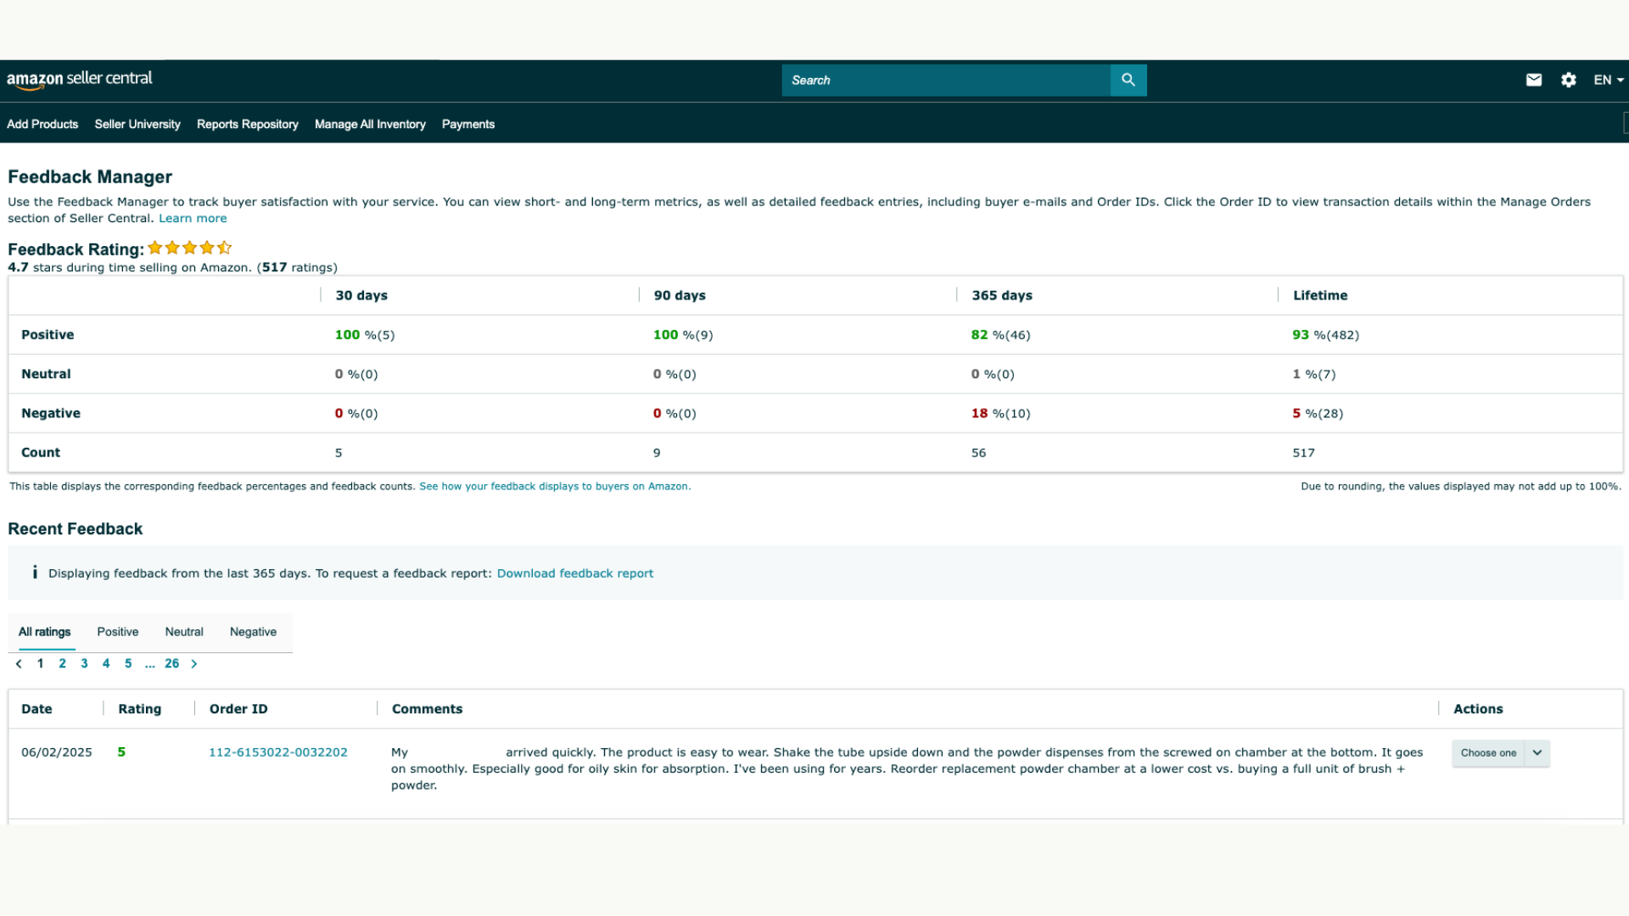Click the 18 %(10) negative value
This screenshot has width=1629, height=916.
[1001, 414]
